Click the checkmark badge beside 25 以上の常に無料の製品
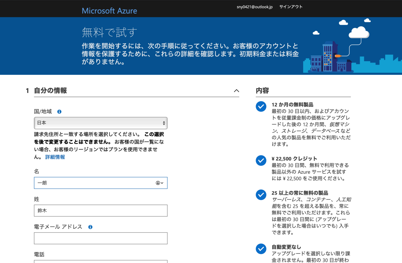The image size is (402, 263). tap(261, 195)
